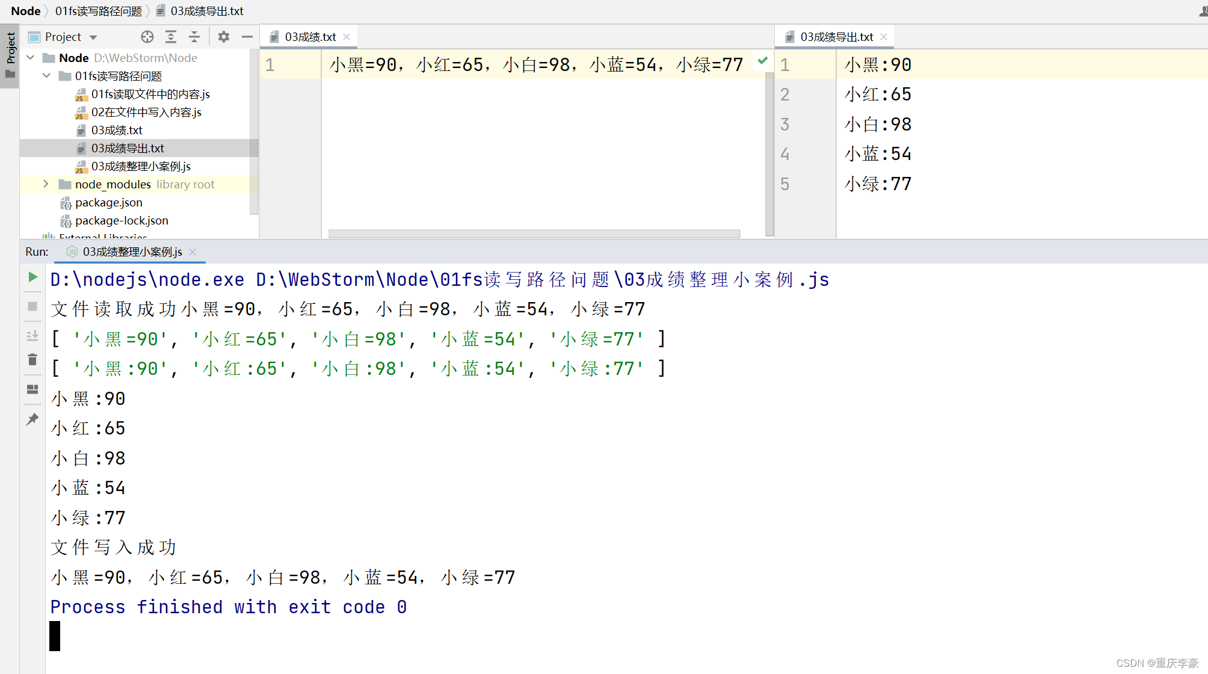Click the text 小黑=90 in 03成绩.txt editor
The height and width of the screenshot is (674, 1208).
click(363, 64)
